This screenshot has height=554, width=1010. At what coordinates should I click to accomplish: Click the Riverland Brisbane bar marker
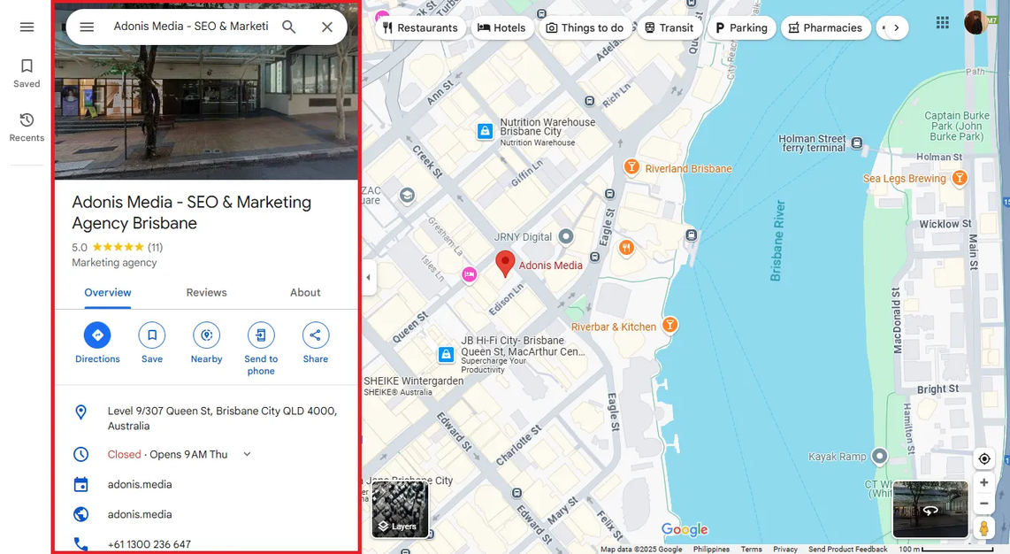point(631,167)
